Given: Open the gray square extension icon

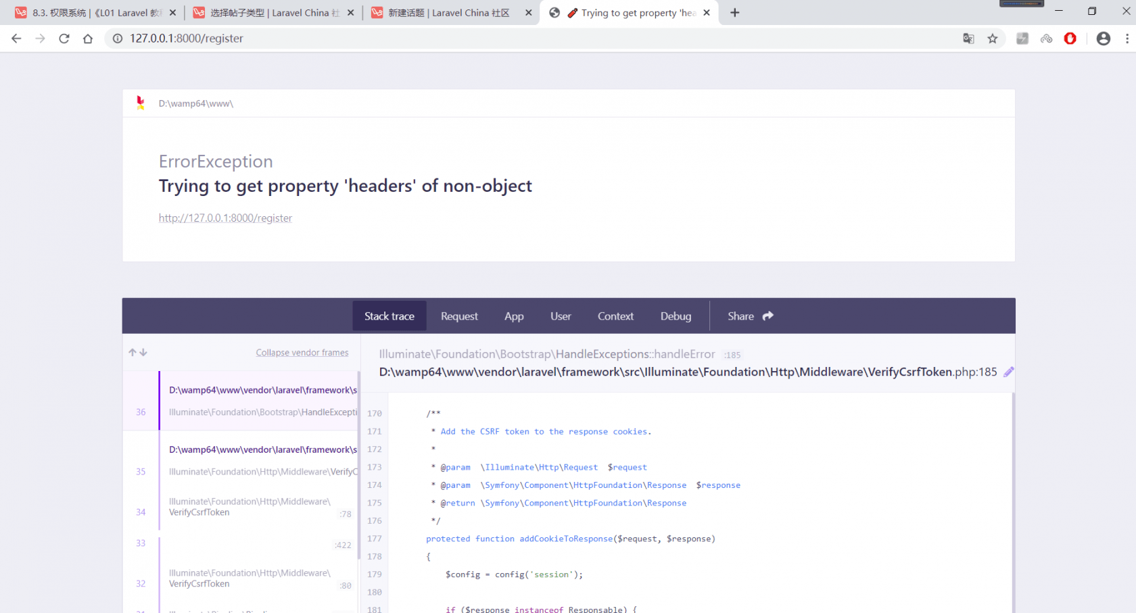Looking at the screenshot, I should click(1022, 39).
